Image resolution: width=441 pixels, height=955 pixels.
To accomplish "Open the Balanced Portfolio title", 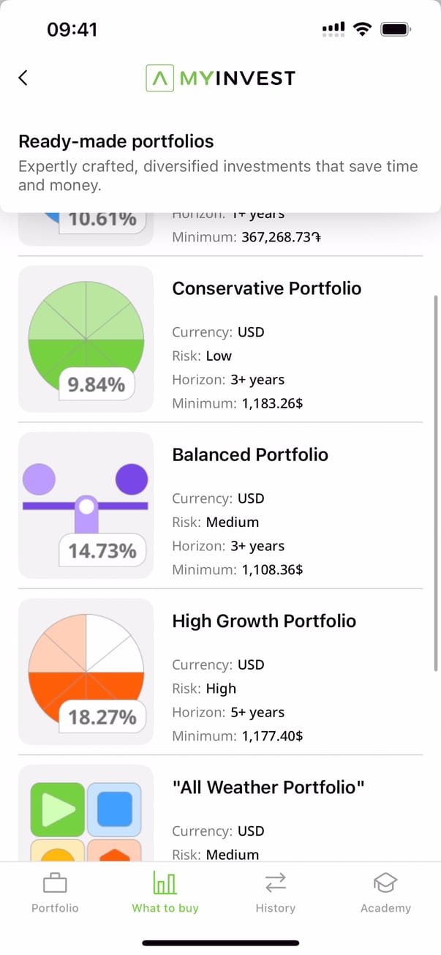I will (250, 454).
